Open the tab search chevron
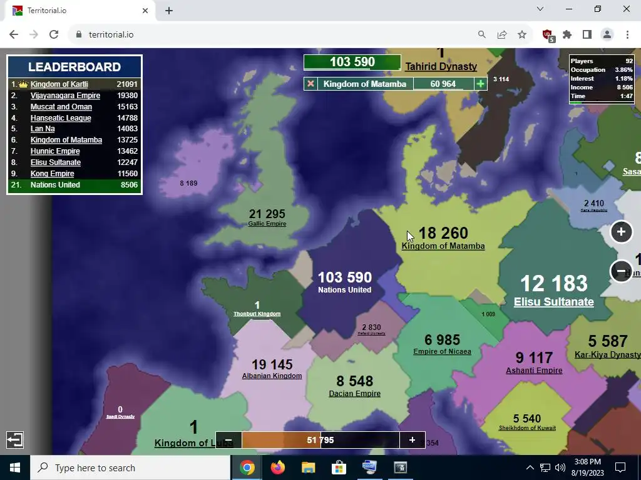 540,9
